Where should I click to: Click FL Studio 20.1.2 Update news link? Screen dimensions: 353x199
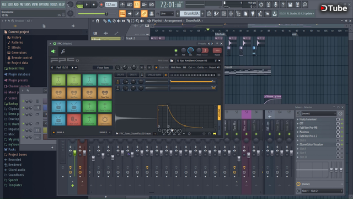(x=297, y=13)
